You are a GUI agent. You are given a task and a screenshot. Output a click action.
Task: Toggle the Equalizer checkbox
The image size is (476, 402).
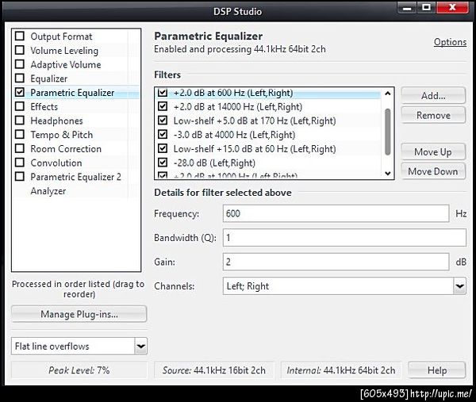click(20, 78)
